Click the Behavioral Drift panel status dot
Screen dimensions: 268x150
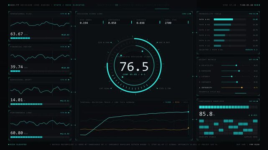(x=69, y=80)
